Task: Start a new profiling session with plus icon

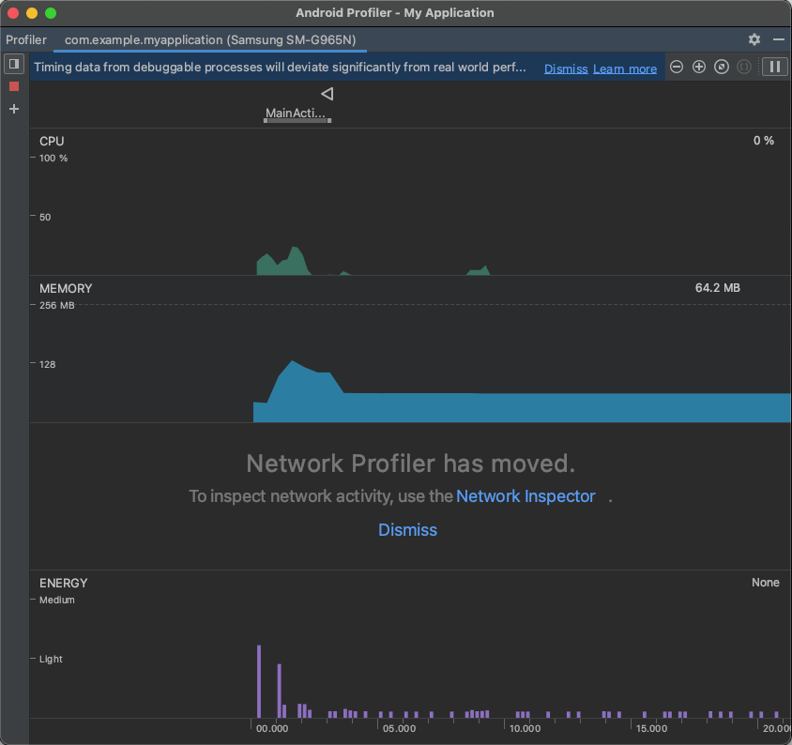Action: pos(14,109)
